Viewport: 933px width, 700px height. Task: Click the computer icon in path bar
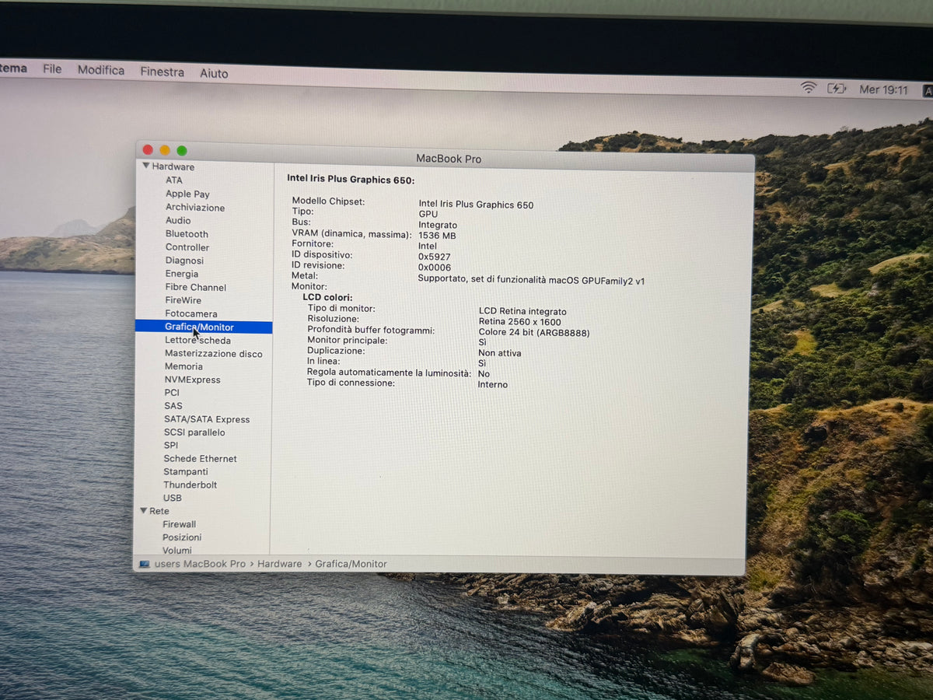145,564
